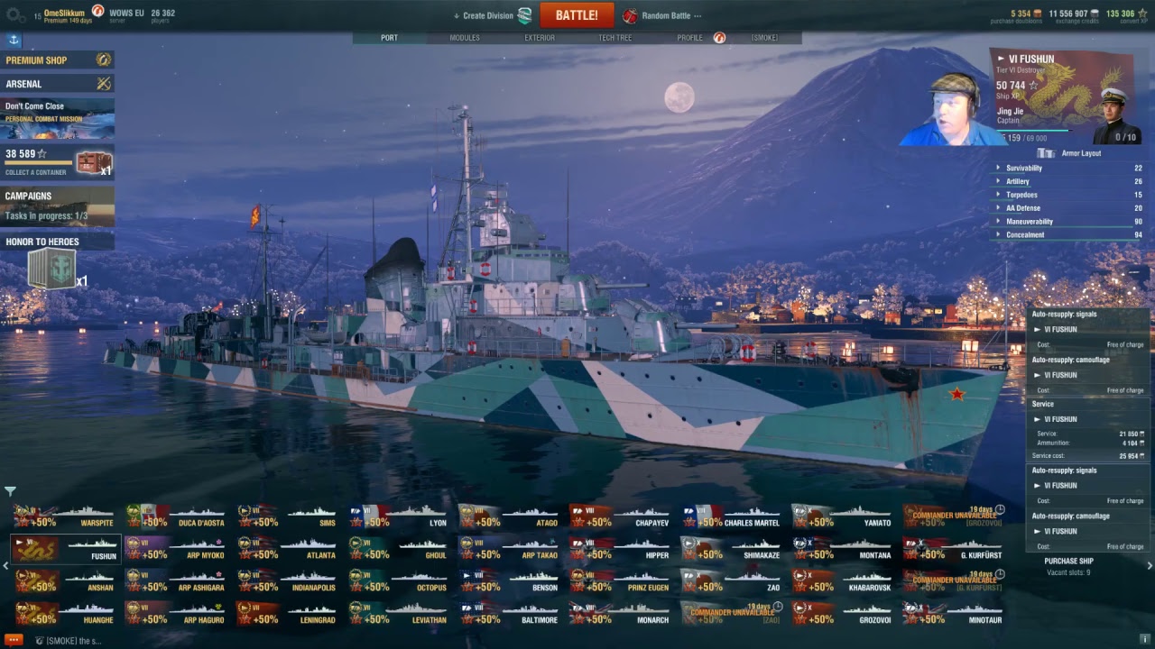Click the info icon at bottom-right corner

click(1145, 639)
